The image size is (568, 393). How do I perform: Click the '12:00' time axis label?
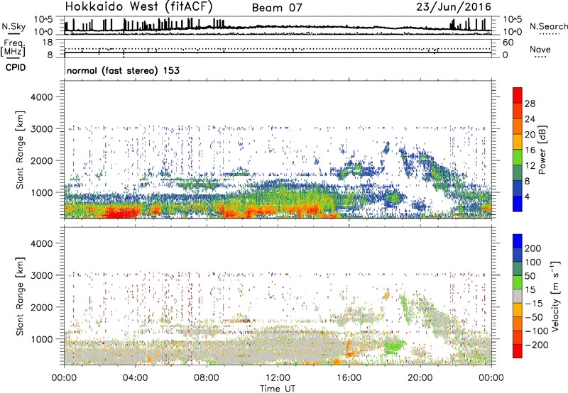pyautogui.click(x=278, y=378)
